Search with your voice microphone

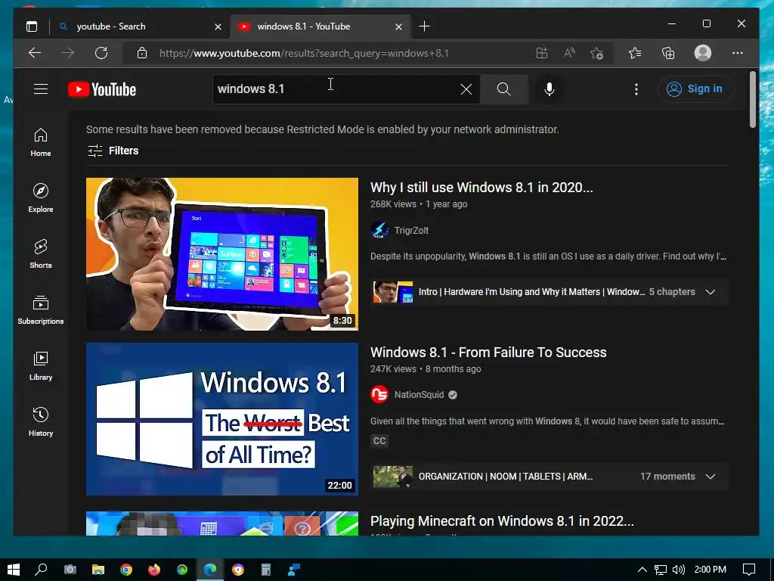[x=549, y=89]
